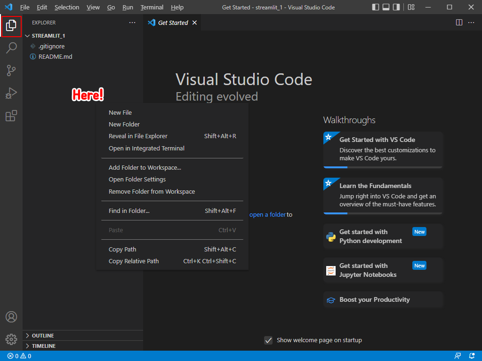
Task: Open the Manage gear icon
Action: pyautogui.click(x=11, y=339)
